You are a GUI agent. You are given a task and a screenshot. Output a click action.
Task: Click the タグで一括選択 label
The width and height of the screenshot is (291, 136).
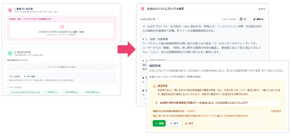tap(15, 76)
